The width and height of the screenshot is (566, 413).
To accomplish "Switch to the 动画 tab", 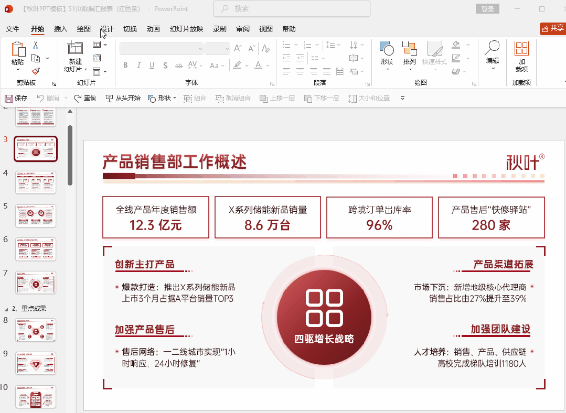I will click(153, 29).
